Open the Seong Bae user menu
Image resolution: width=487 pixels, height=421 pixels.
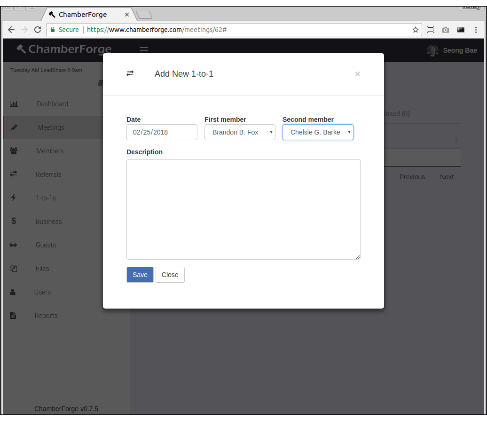point(452,50)
